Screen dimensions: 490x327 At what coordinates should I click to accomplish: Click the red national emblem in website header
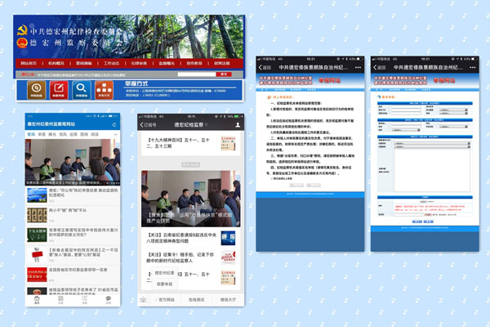pyautogui.click(x=22, y=43)
